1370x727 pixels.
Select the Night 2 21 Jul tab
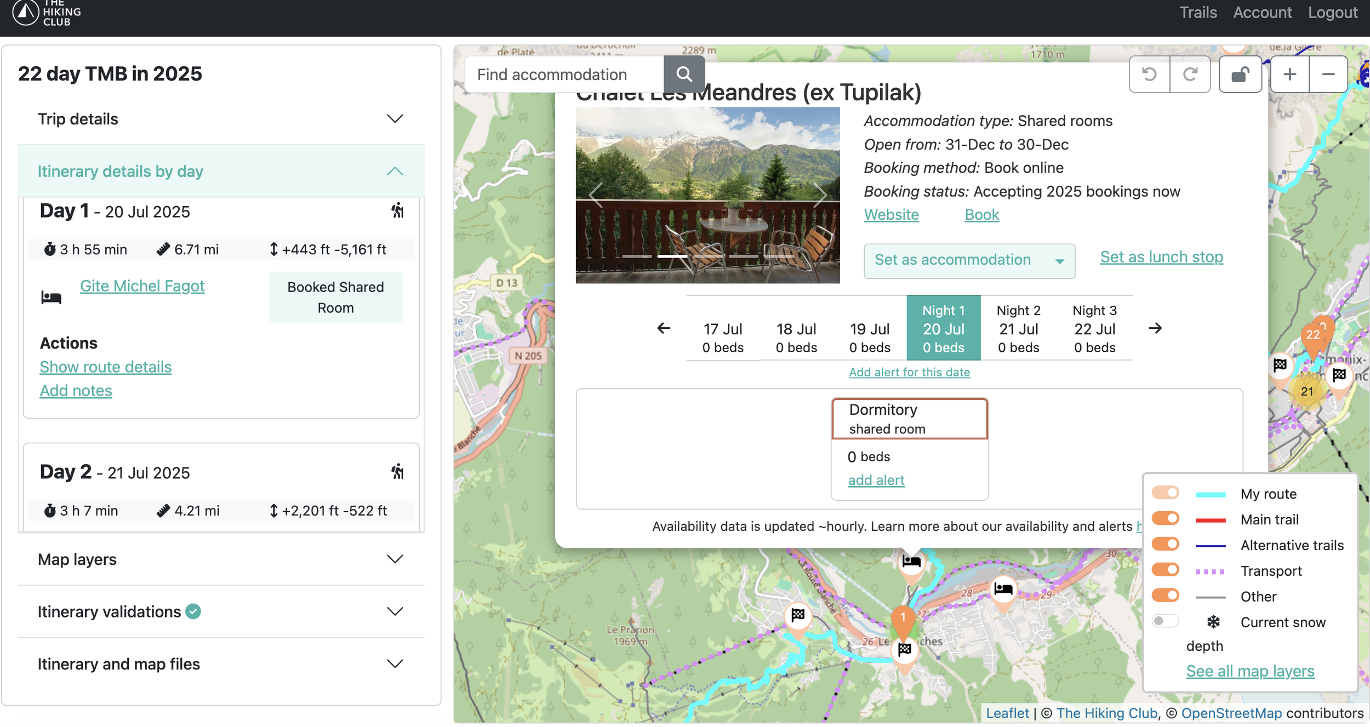(x=1018, y=328)
